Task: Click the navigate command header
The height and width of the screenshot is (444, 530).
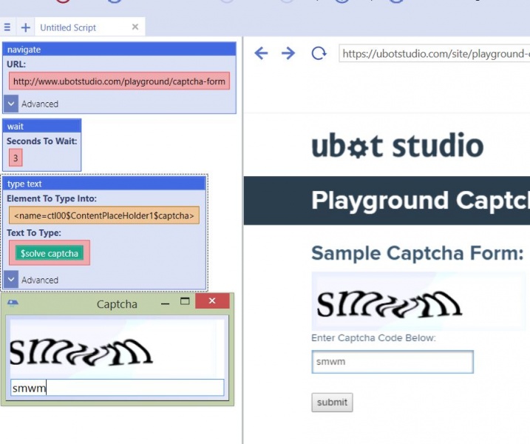Action: click(119, 50)
